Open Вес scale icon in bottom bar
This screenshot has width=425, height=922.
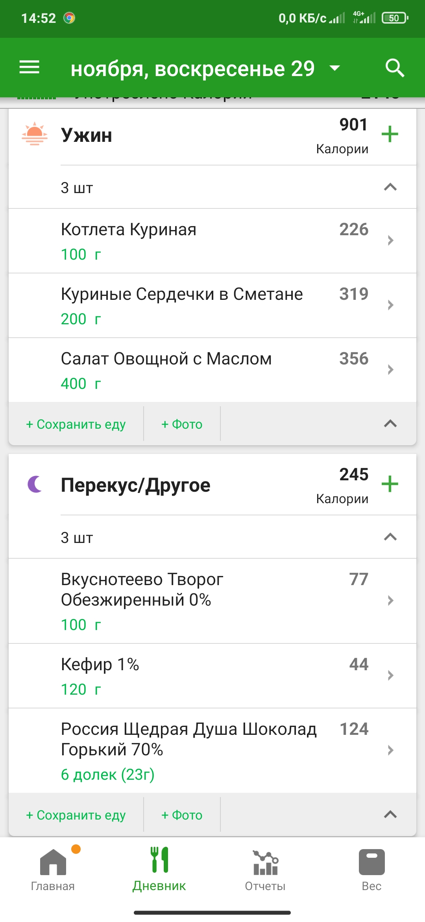[x=371, y=862]
